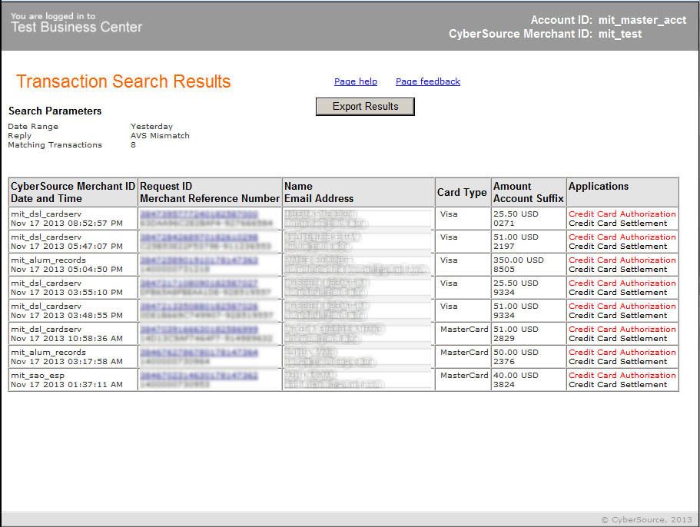Open Request ID link for 05:47:07 PM transaction
This screenshot has width=700, height=527.
pos(199,237)
